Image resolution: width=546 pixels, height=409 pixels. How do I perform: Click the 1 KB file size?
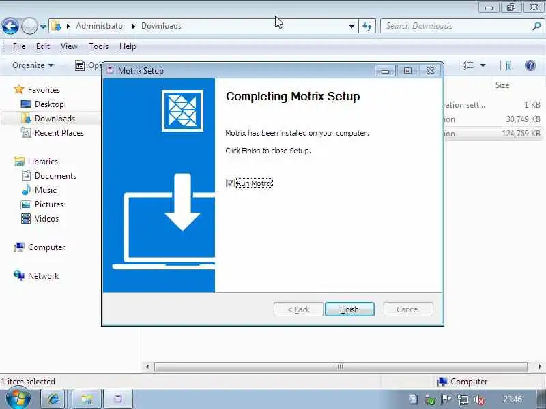coord(532,105)
